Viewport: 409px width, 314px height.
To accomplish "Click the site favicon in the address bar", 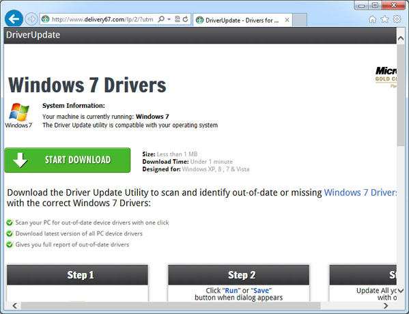I will point(45,19).
